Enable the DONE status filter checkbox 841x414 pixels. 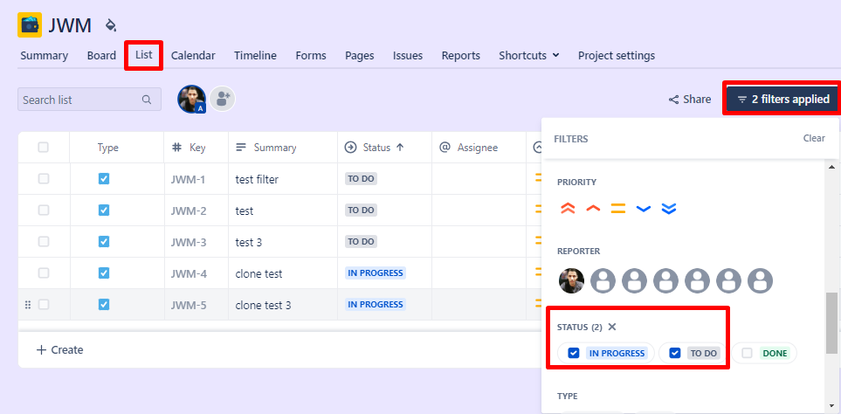tap(747, 353)
